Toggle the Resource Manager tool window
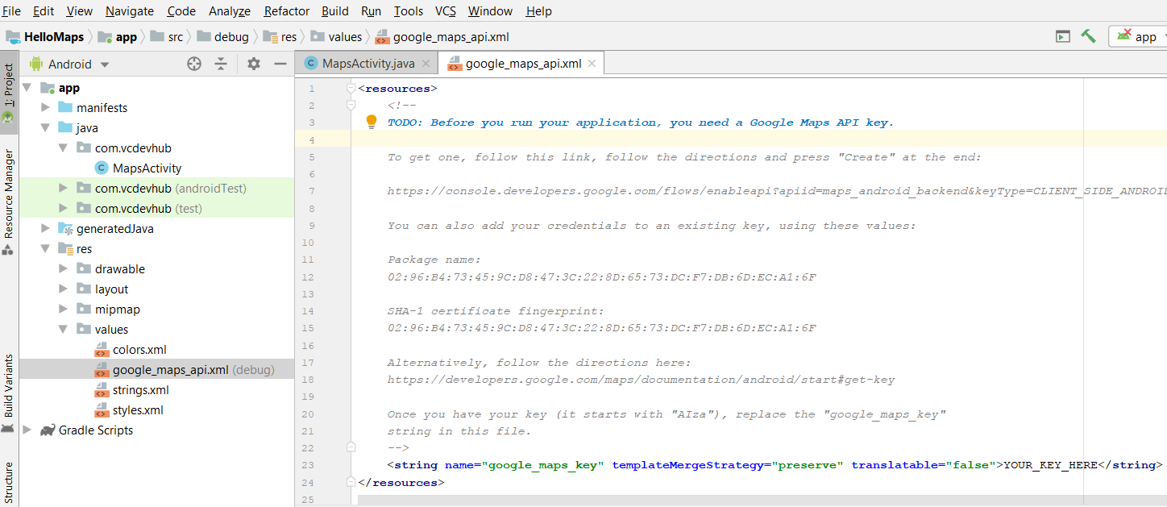 click(x=9, y=202)
